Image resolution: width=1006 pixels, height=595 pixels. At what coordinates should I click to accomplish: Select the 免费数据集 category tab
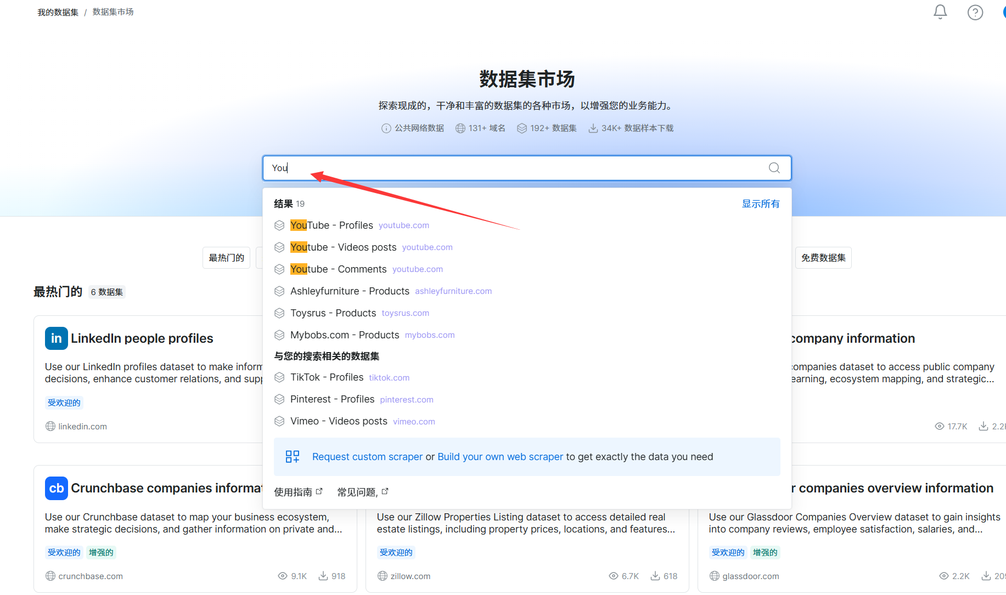tap(823, 258)
